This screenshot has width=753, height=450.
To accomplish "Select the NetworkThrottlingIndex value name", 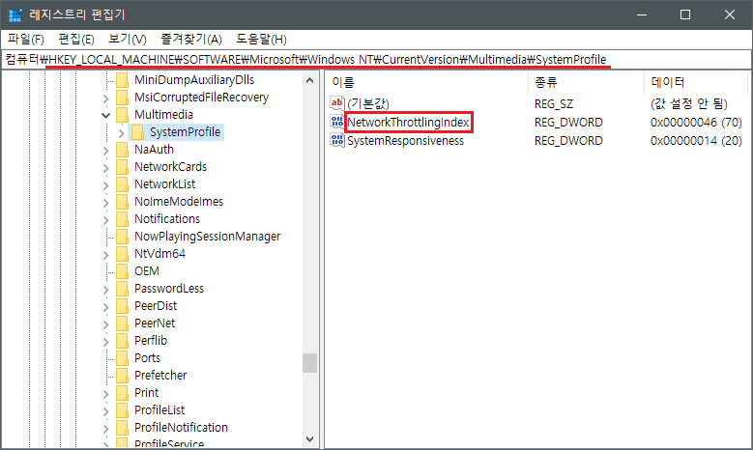I will coord(408,123).
